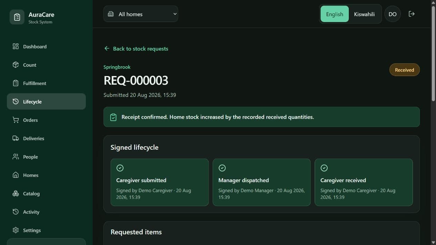
Task: Open the Deliveries page
Action: pyautogui.click(x=46, y=138)
